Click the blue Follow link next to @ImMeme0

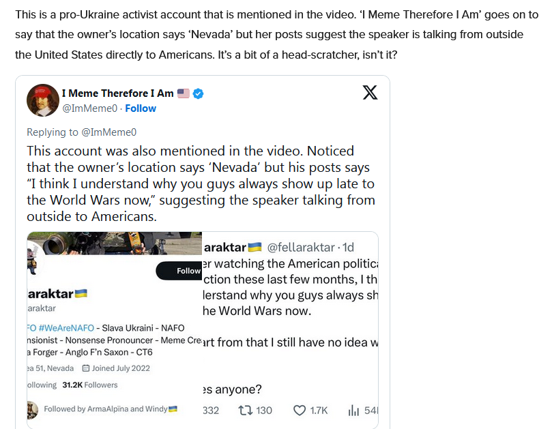point(141,108)
